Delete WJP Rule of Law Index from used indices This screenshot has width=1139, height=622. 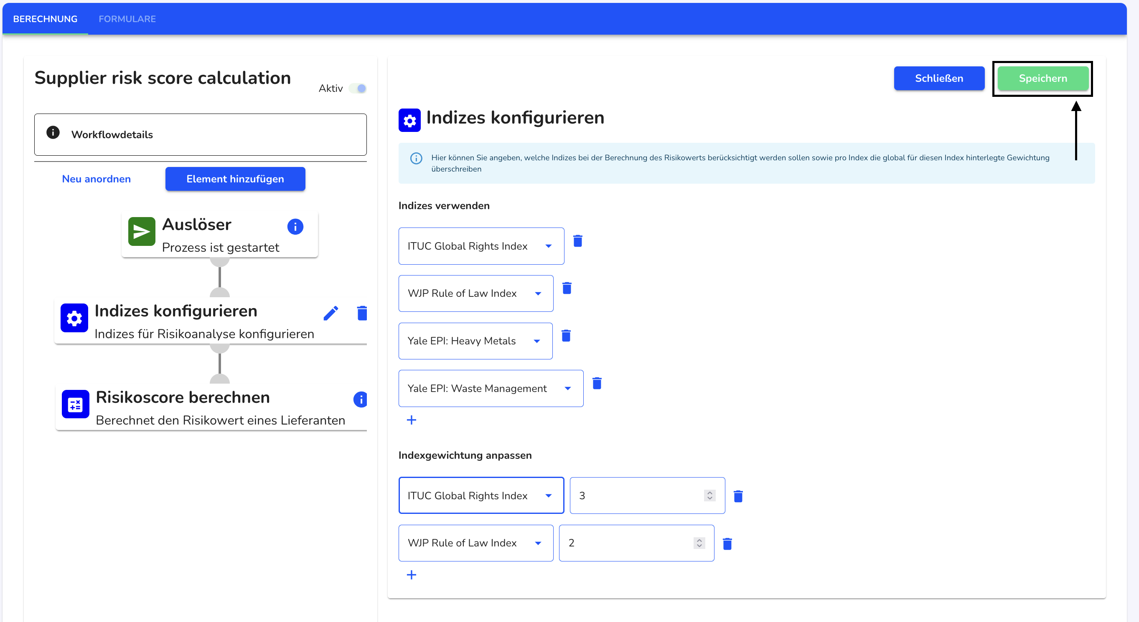tap(567, 288)
